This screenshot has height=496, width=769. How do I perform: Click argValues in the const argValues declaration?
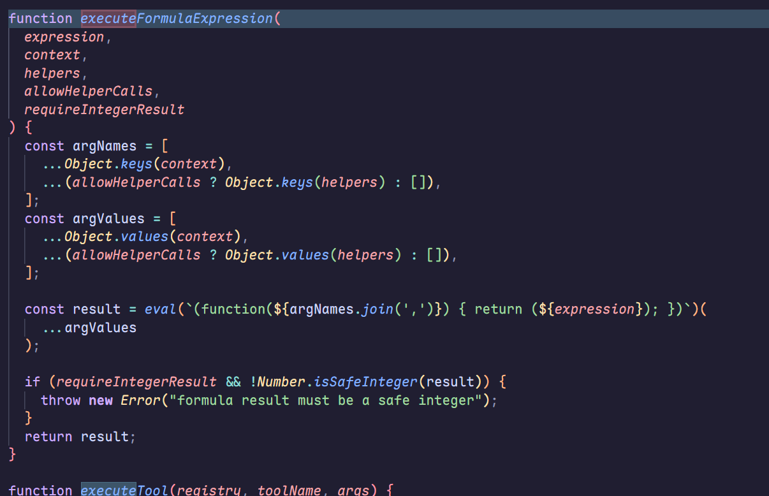108,219
